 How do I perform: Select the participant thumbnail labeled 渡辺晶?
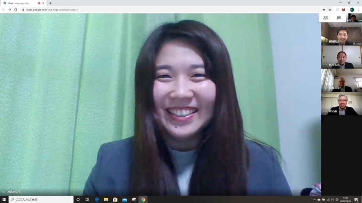click(342, 103)
